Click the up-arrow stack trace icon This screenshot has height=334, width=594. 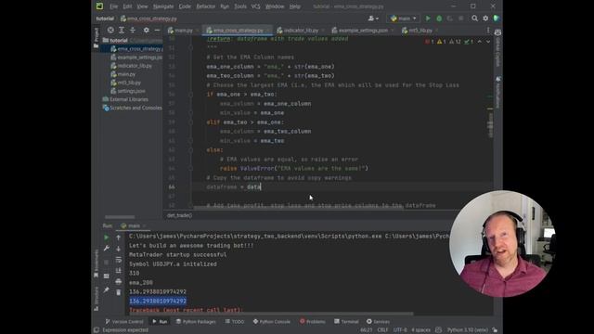click(118, 238)
